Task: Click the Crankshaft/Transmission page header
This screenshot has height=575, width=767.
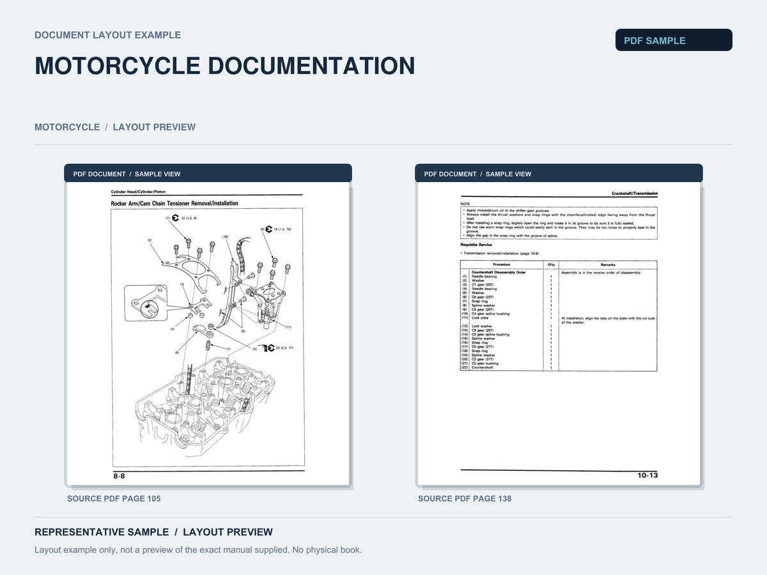Action: click(634, 194)
